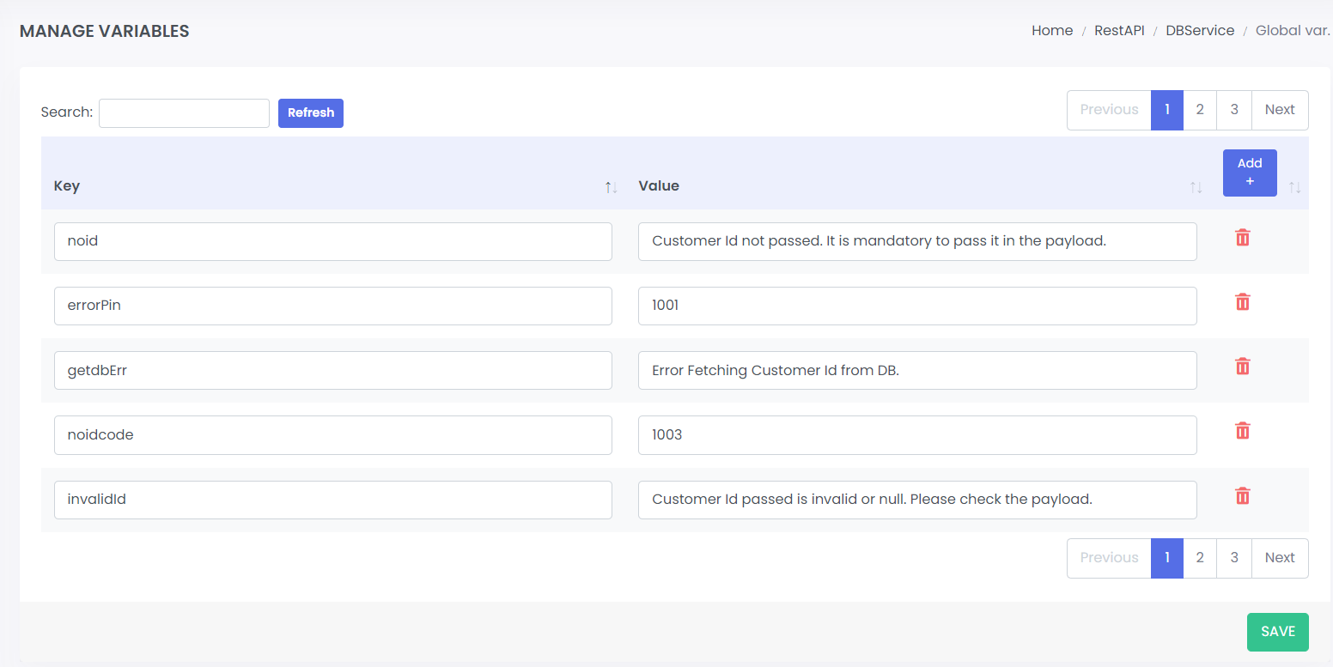Screen dimensions: 1333x667
Task: Delete the invalidId variable row
Action: point(1242,496)
